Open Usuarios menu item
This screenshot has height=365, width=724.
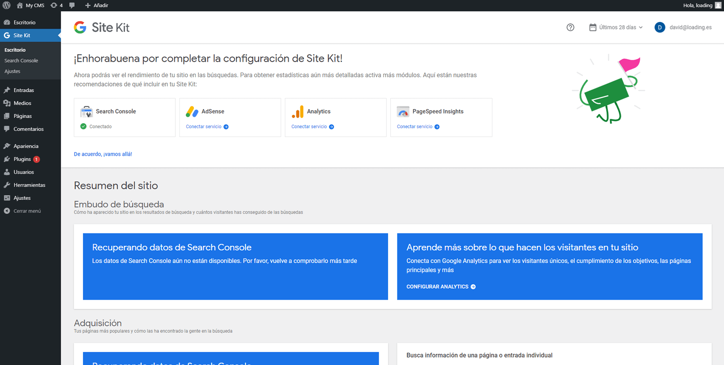pos(30,172)
